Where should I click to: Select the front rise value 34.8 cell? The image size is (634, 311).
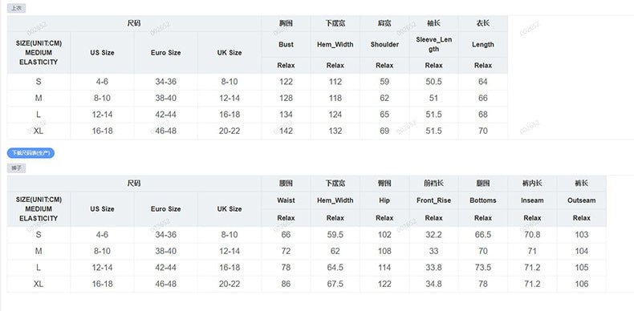(x=433, y=284)
